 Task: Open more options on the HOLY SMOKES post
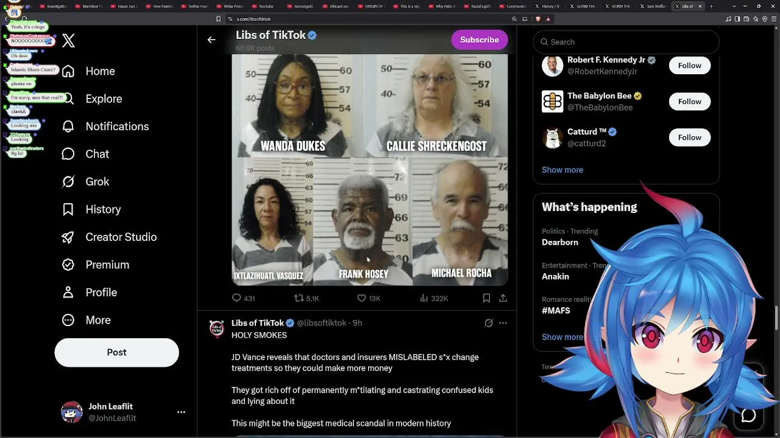pyautogui.click(x=503, y=323)
